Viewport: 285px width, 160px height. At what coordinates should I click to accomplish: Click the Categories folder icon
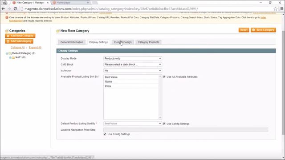(x=7, y=31)
